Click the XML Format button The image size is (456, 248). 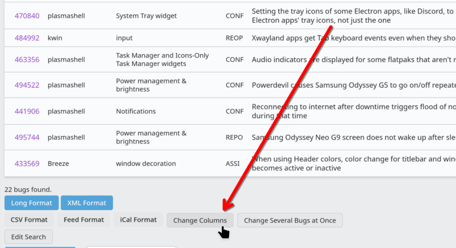click(x=87, y=203)
